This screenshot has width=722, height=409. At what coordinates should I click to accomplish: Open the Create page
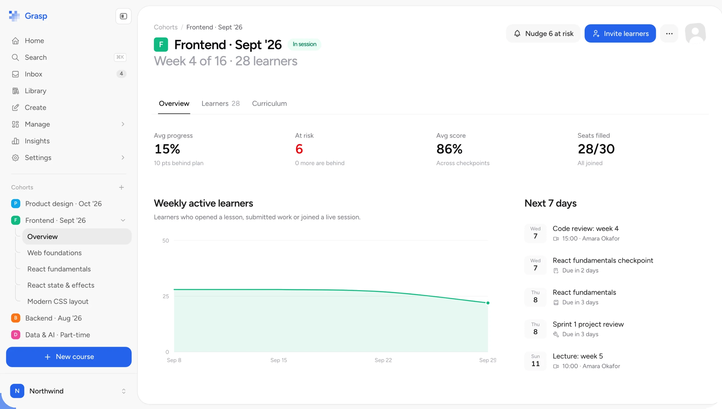click(x=69, y=107)
